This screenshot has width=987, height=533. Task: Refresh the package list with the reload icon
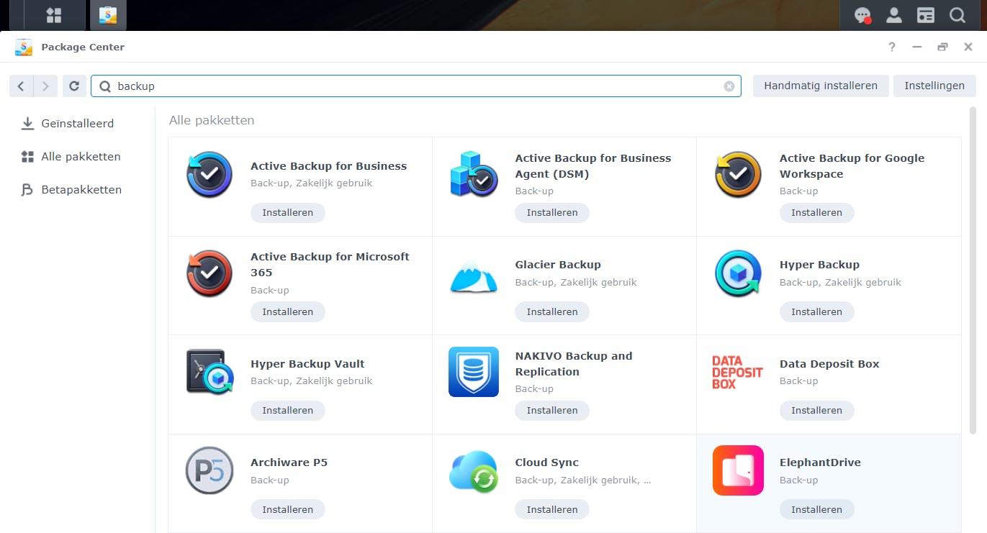(x=74, y=86)
